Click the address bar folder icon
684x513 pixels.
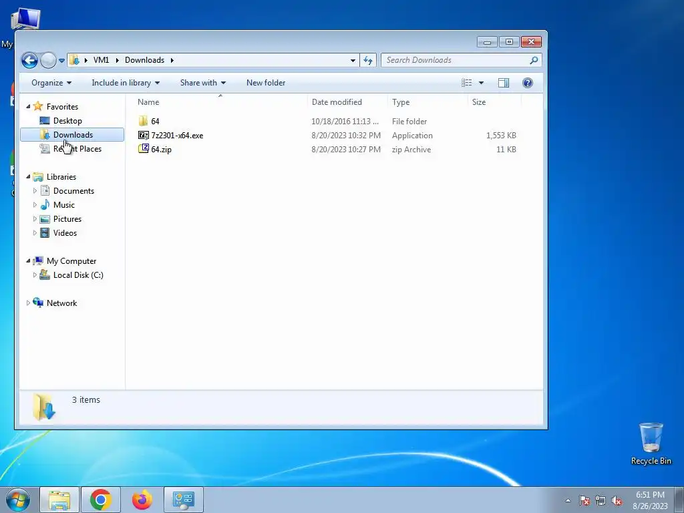pyautogui.click(x=75, y=60)
